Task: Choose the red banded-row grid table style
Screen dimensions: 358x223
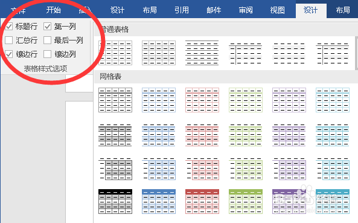Action: (202, 135)
